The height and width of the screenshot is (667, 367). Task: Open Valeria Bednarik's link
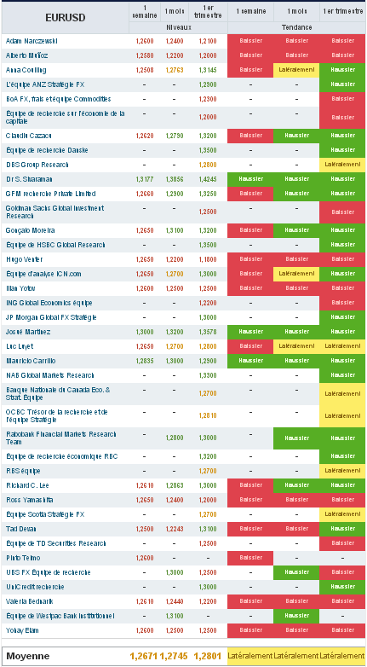(29, 601)
